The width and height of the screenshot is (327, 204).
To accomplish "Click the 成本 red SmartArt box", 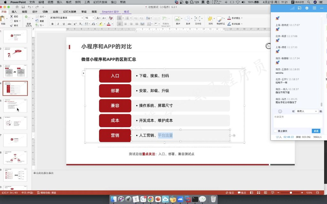I will pos(115,120).
